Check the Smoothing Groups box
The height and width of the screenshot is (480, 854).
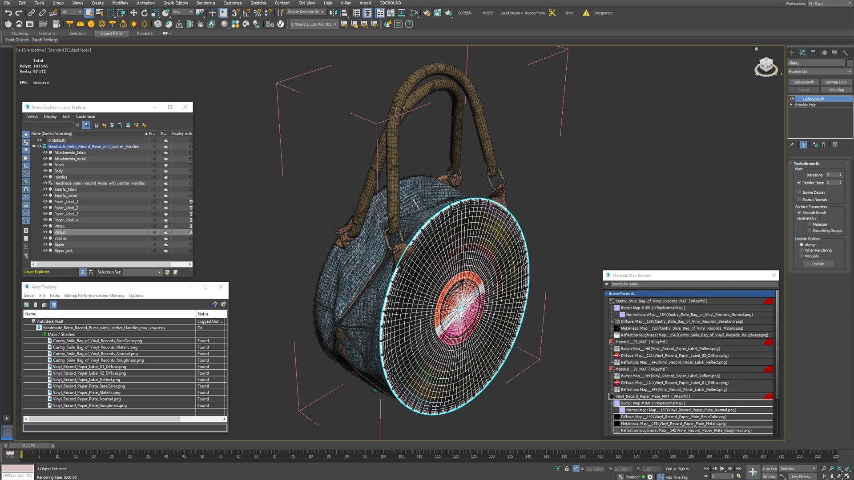810,231
